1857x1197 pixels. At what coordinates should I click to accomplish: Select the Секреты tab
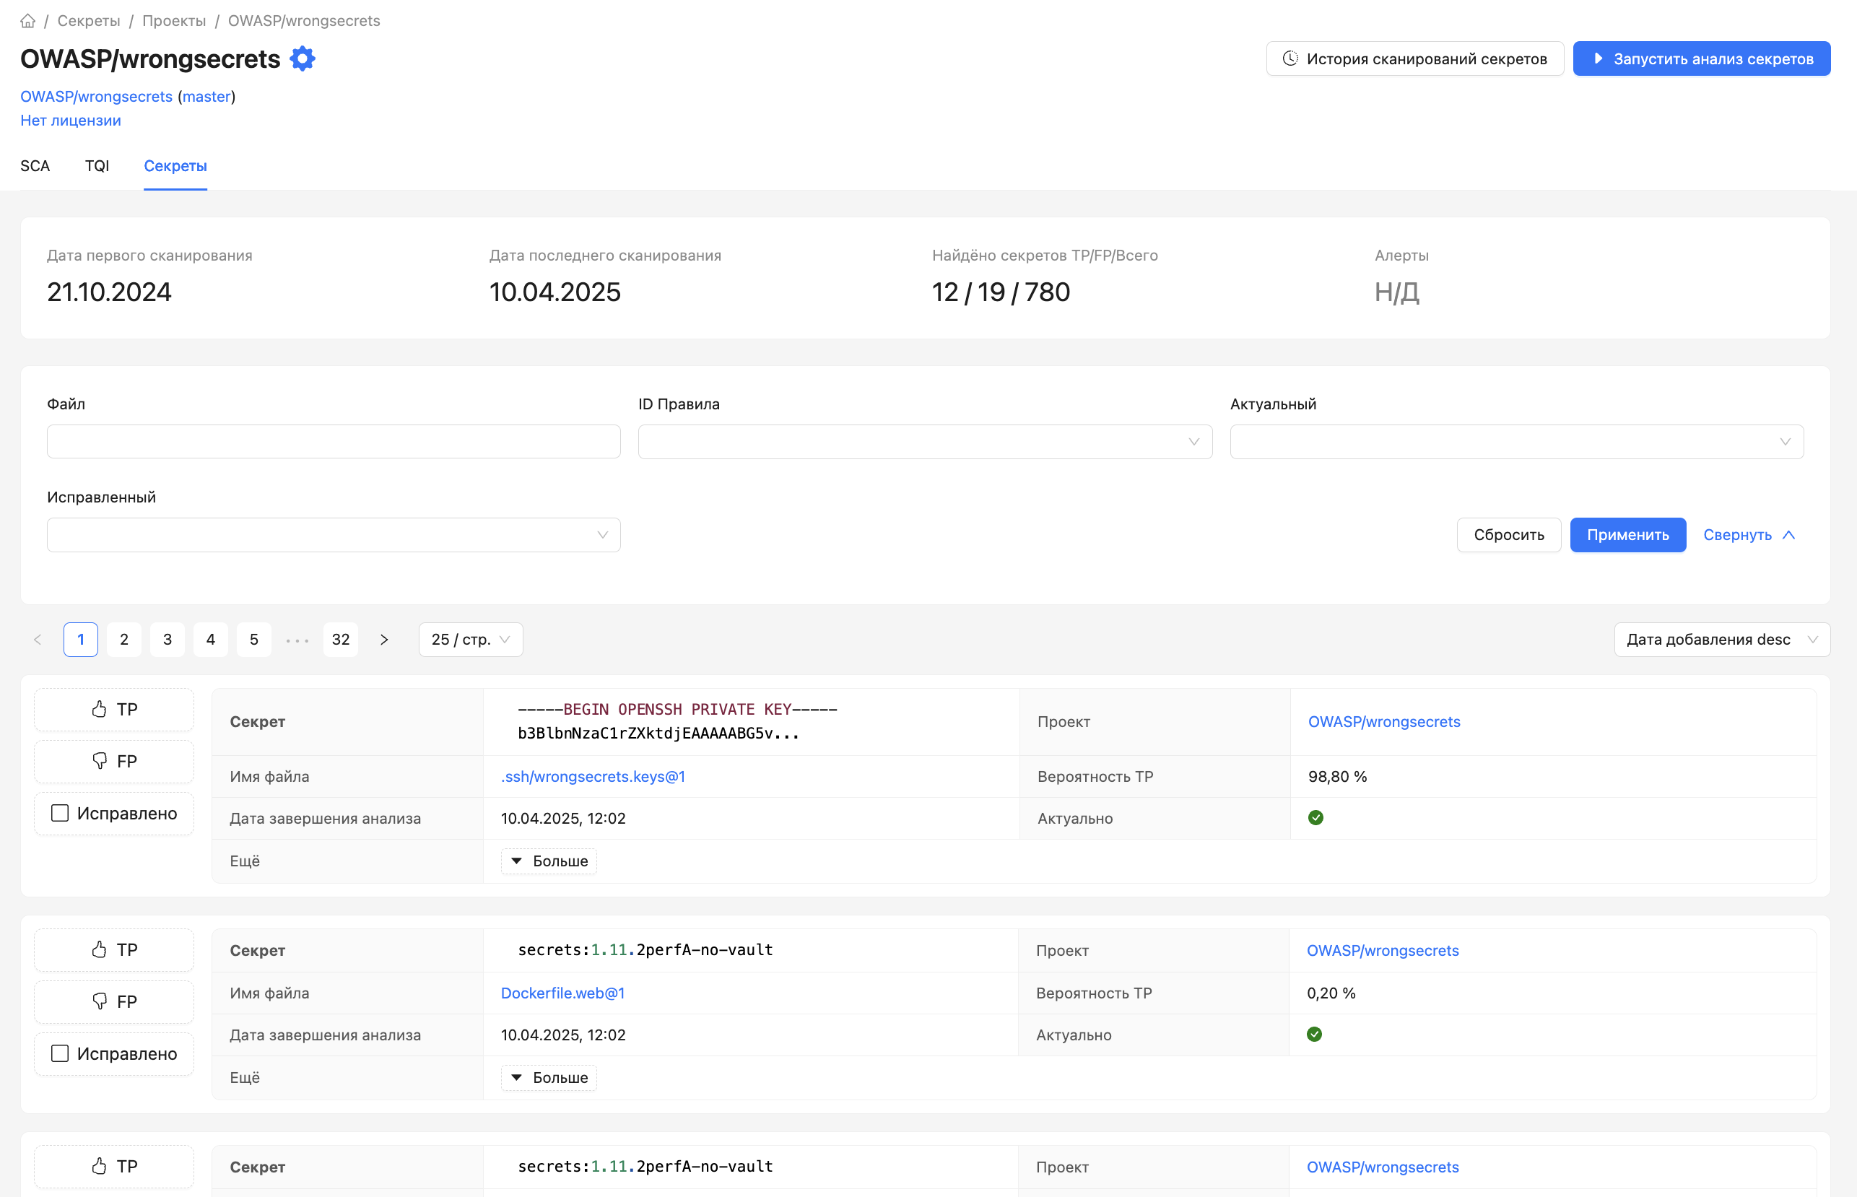pos(175,165)
